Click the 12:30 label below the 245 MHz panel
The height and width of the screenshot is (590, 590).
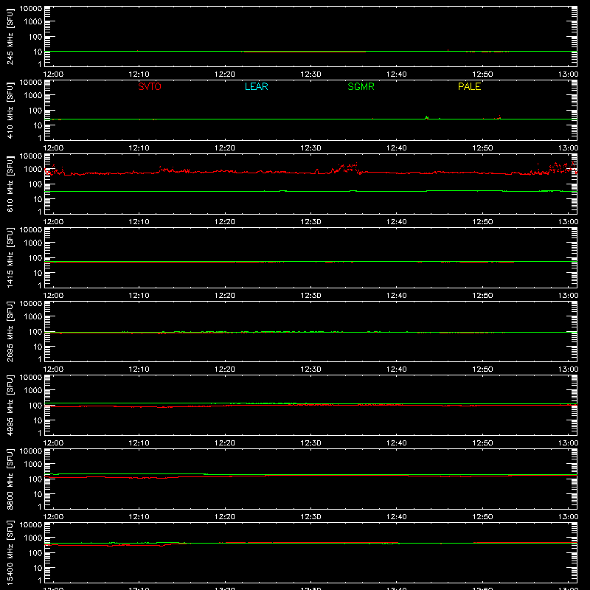310,74
